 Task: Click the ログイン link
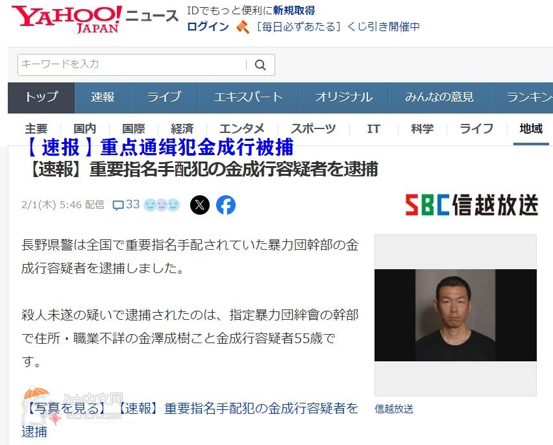click(208, 27)
